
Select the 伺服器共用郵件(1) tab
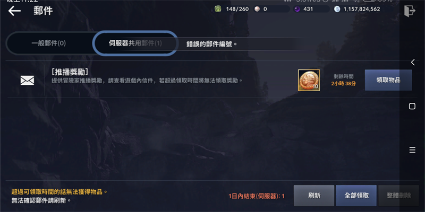click(135, 43)
